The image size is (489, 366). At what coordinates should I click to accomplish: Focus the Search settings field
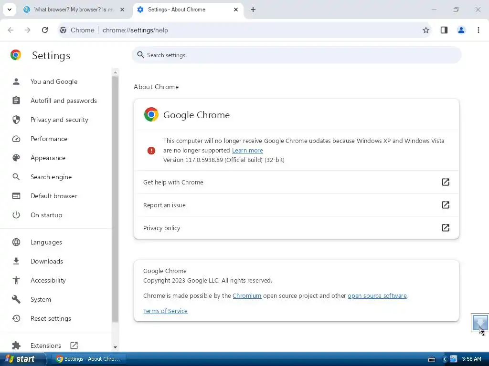click(296, 55)
